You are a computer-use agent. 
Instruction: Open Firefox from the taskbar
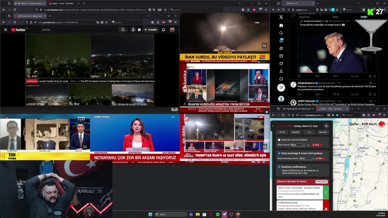tap(238, 214)
